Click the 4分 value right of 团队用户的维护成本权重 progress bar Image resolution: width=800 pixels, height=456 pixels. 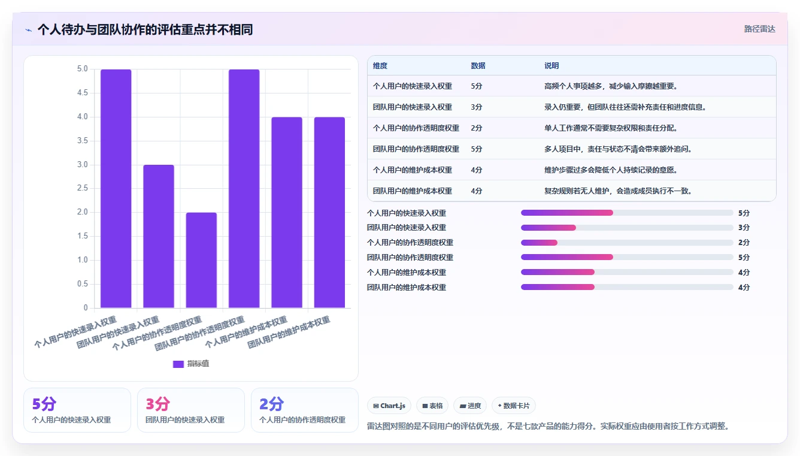(744, 288)
